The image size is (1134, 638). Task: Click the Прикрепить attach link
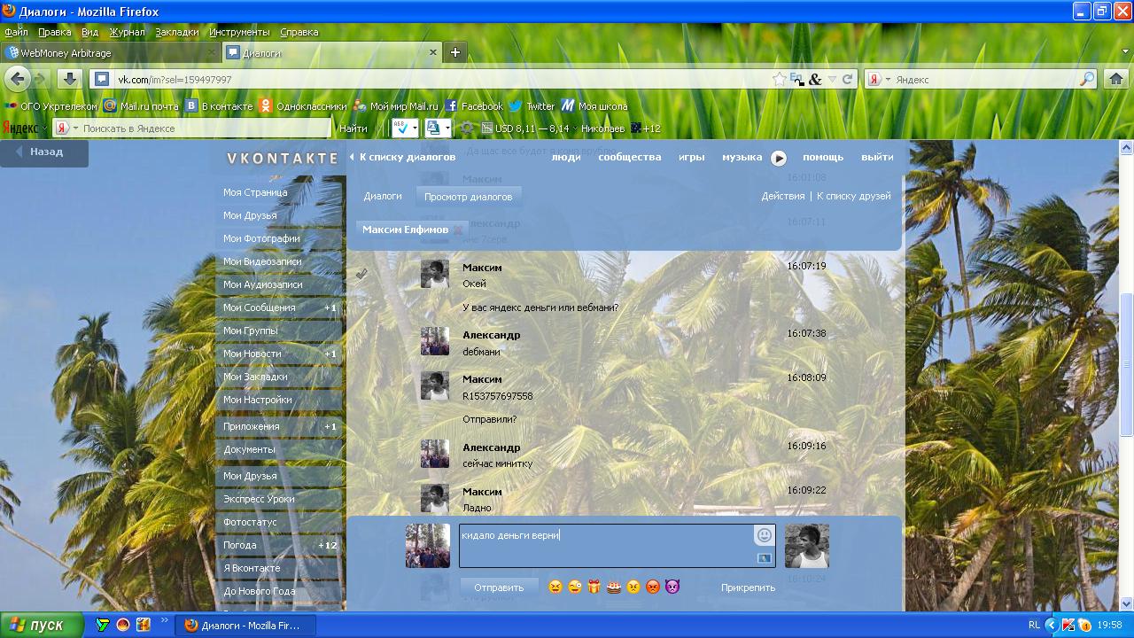point(748,587)
